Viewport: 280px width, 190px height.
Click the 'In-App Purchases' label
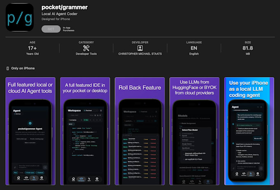68,29
